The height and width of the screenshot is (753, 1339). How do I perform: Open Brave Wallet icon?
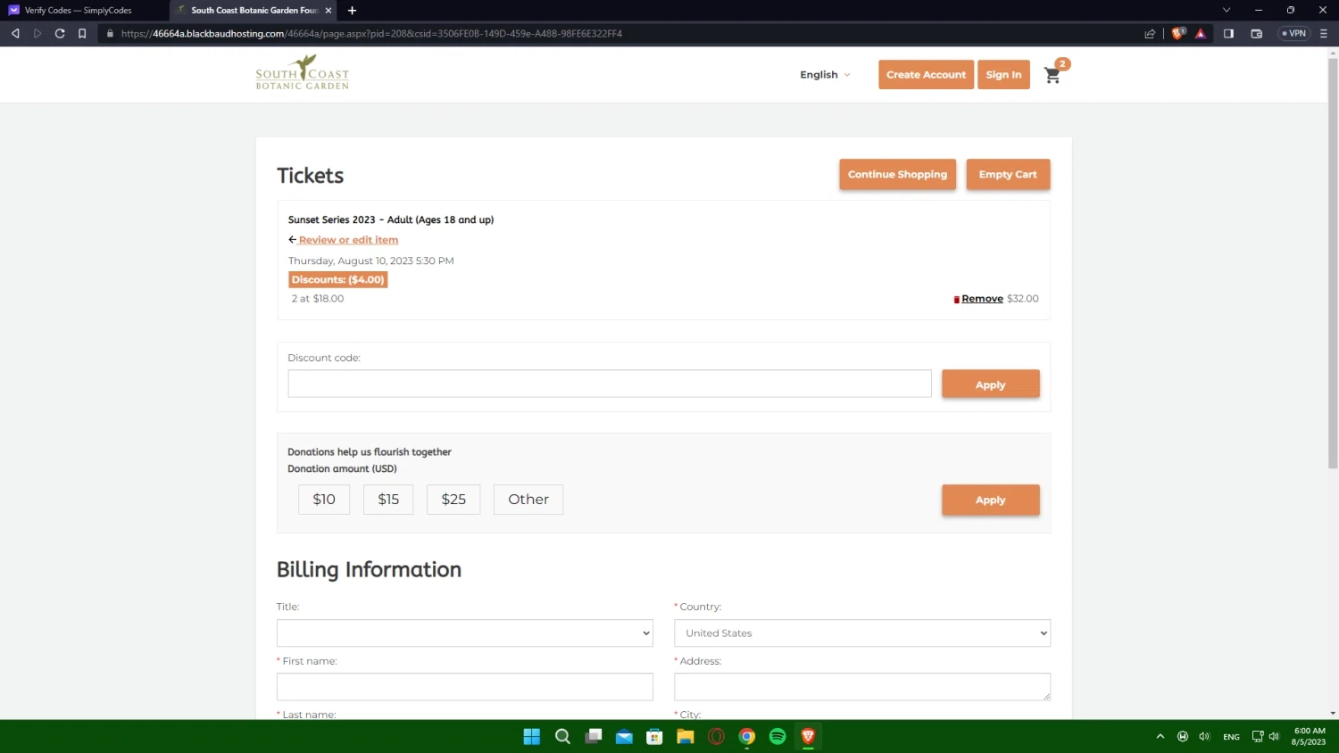click(1257, 34)
